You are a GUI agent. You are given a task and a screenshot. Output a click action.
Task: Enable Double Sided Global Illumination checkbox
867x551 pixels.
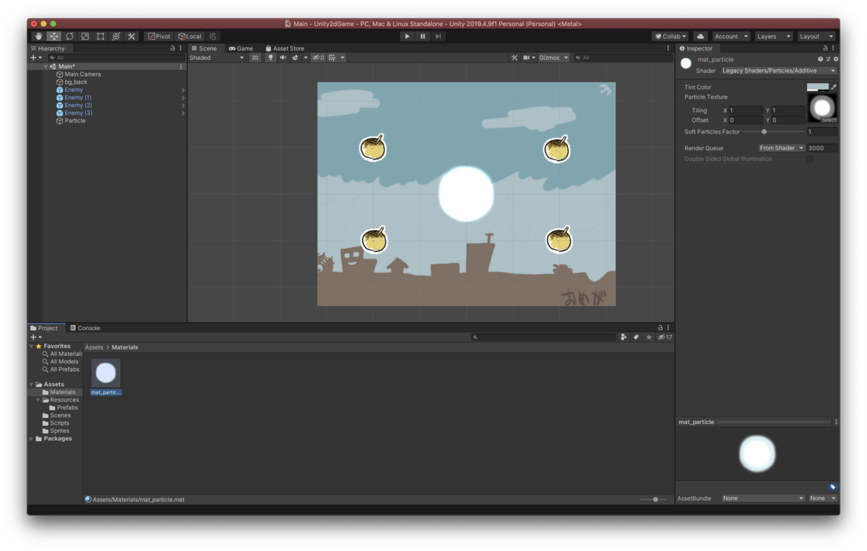pyautogui.click(x=810, y=159)
